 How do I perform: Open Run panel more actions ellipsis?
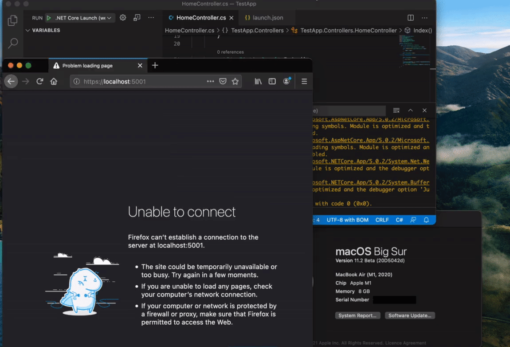pos(151,18)
